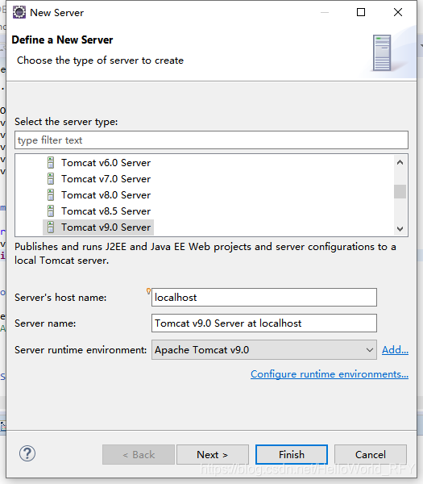Click the host name content assist lightbulb
This screenshot has height=484, width=423.
[x=148, y=290]
